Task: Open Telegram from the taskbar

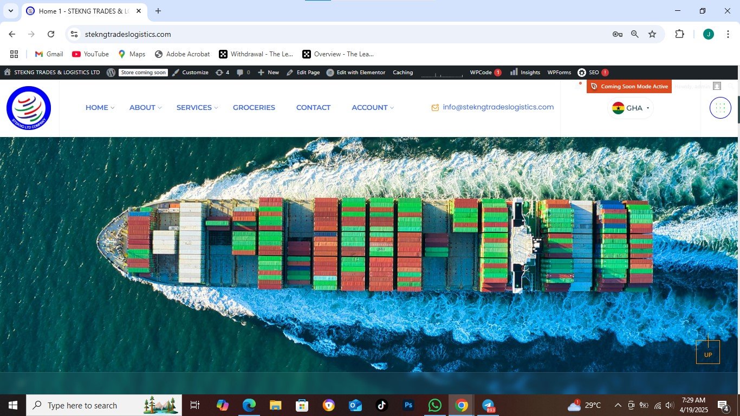Action: click(488, 405)
